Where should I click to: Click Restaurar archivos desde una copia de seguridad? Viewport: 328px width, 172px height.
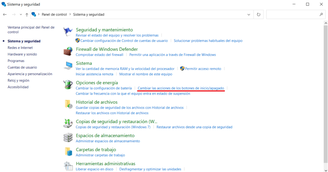[194, 127]
